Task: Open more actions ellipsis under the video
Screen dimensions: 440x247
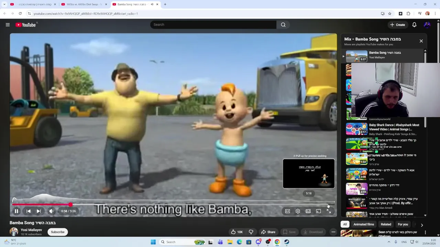Action: click(333, 232)
